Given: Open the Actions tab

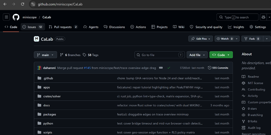Looking at the screenshot, I should pyautogui.click(x=138, y=27).
